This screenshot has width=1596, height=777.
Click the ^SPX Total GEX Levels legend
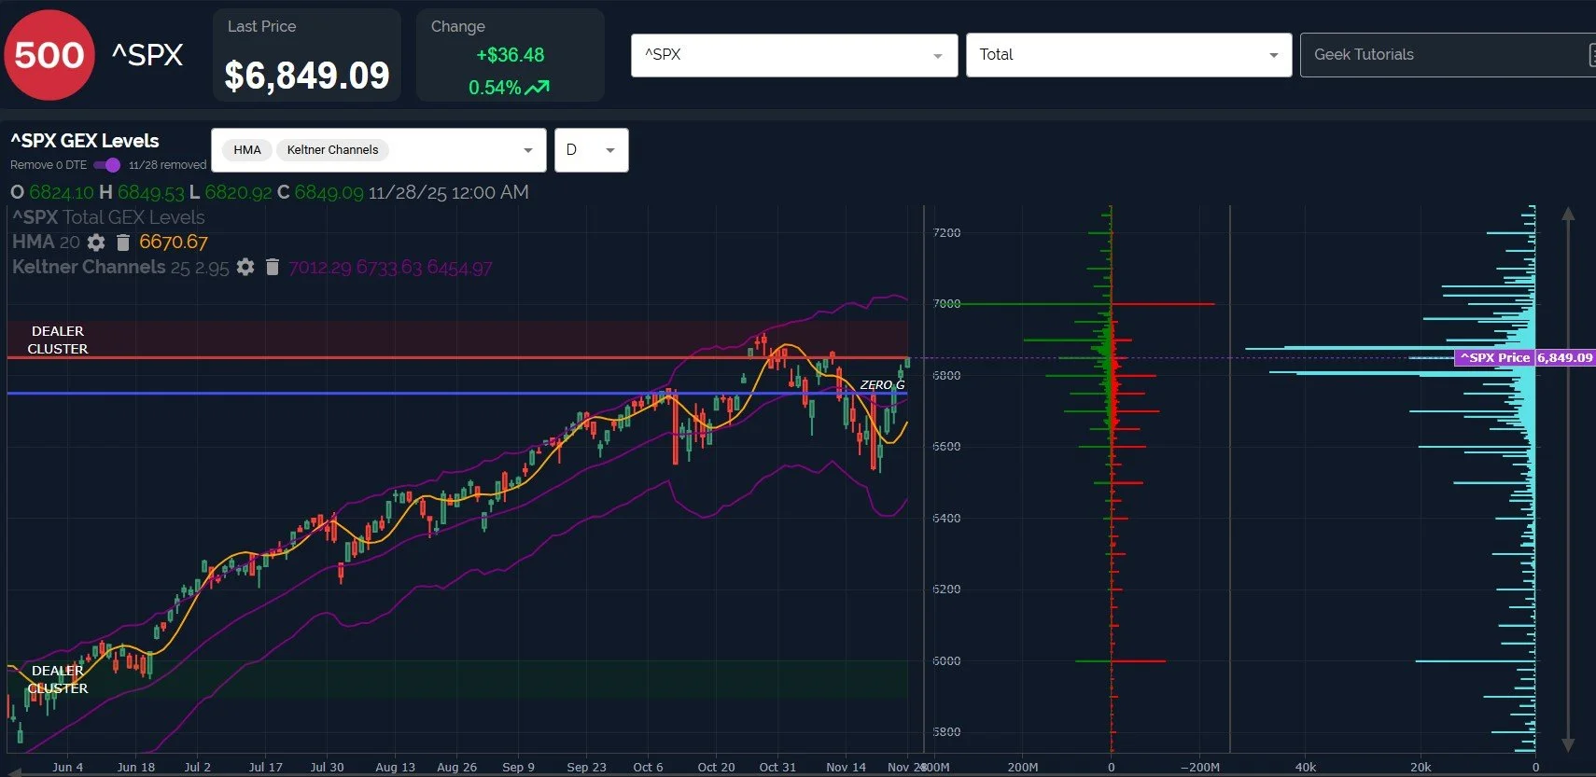(x=108, y=217)
